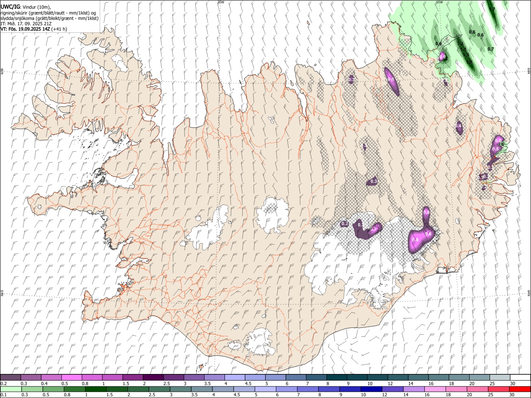The height and width of the screenshot is (398, 531).
Task: Click the top legend swatch for 3.5–4
Action: pyautogui.click(x=214, y=377)
